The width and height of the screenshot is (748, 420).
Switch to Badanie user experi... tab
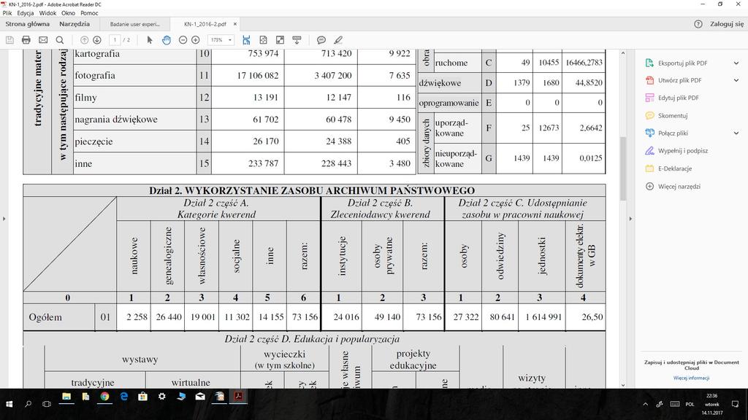point(135,24)
